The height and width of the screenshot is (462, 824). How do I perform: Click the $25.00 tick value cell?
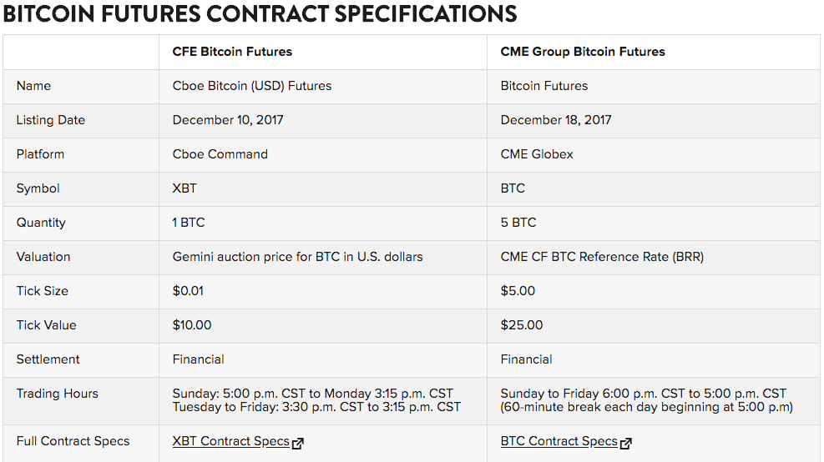[522, 325]
